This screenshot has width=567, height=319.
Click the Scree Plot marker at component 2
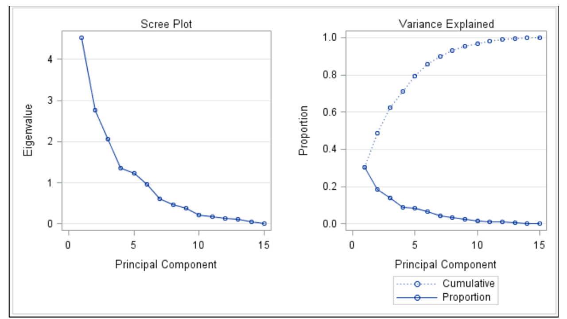pos(95,110)
